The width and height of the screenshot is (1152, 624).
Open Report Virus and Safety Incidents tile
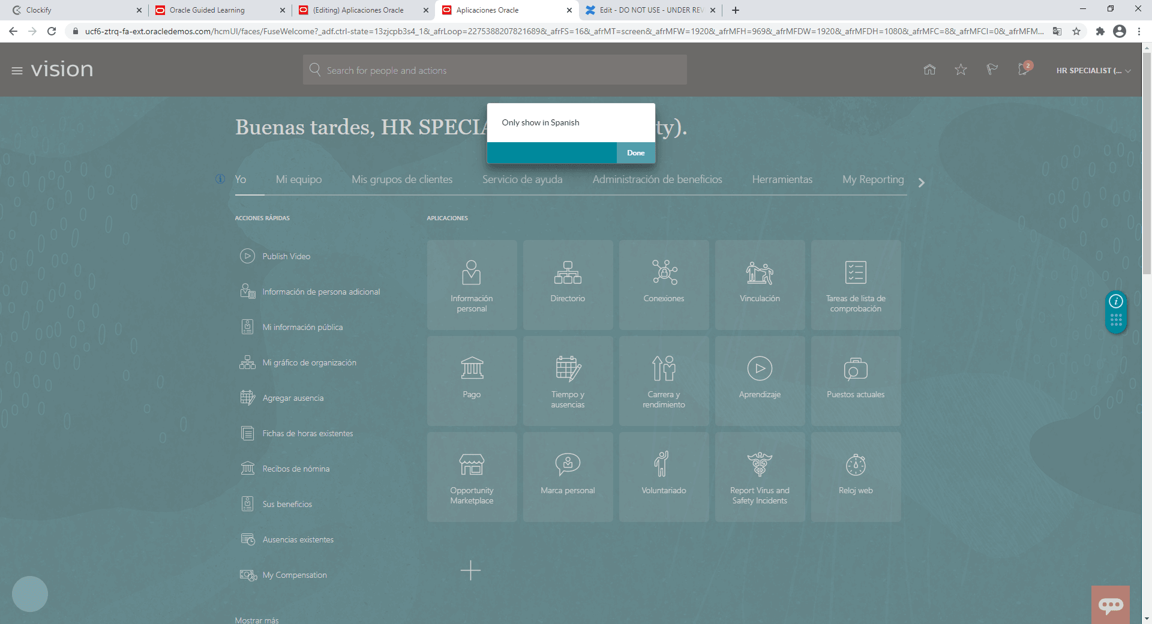pyautogui.click(x=760, y=477)
